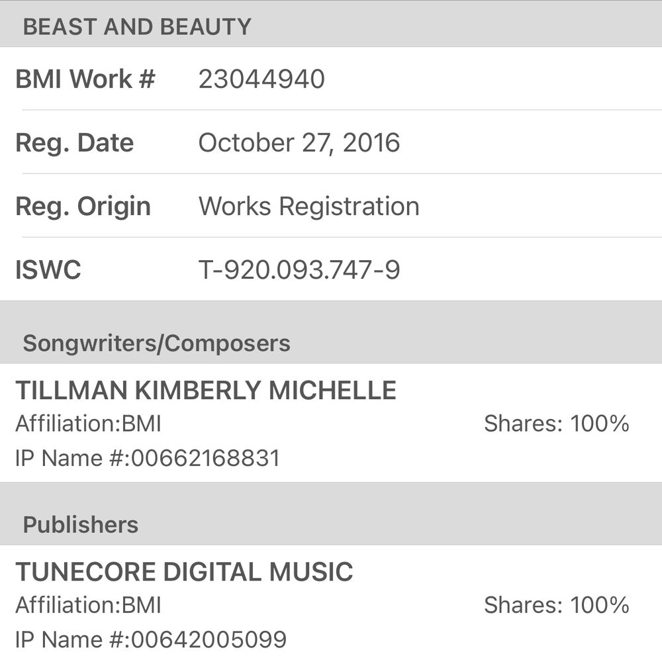Select songwriter IP Name #00662168831

point(148,458)
